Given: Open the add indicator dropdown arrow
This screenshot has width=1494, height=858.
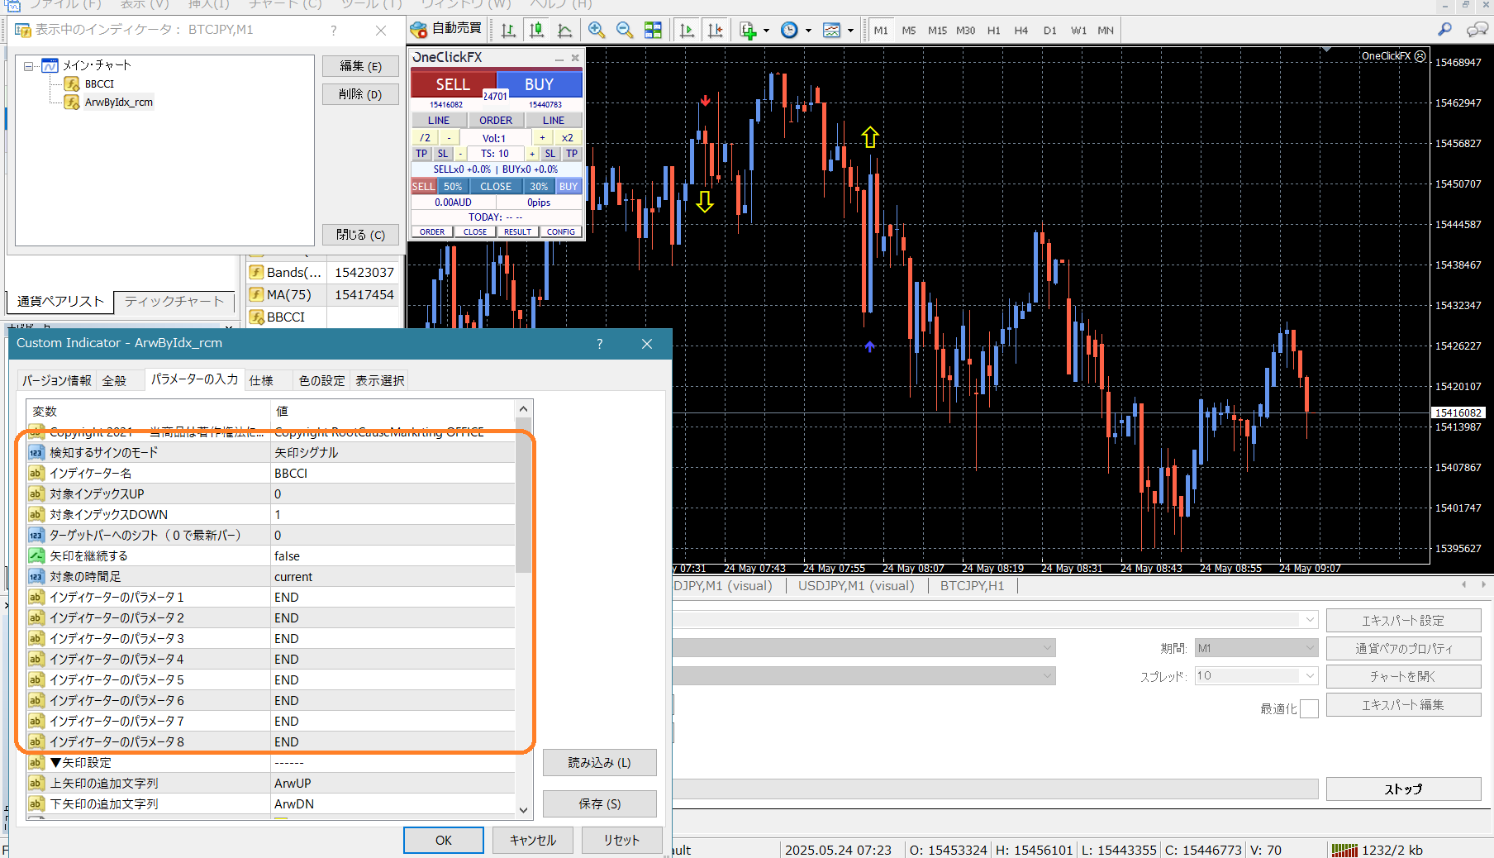Looking at the screenshot, I should point(767,31).
